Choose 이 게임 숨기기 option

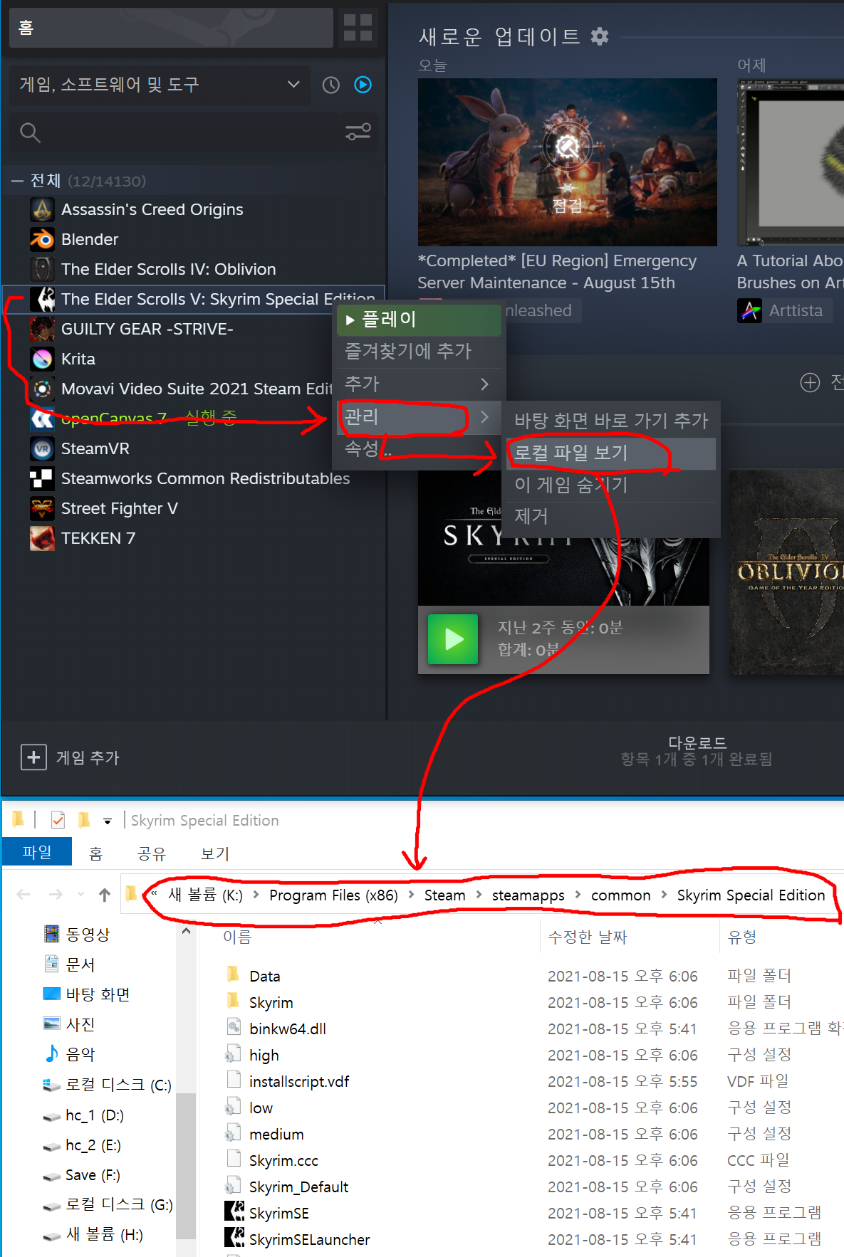click(x=611, y=485)
